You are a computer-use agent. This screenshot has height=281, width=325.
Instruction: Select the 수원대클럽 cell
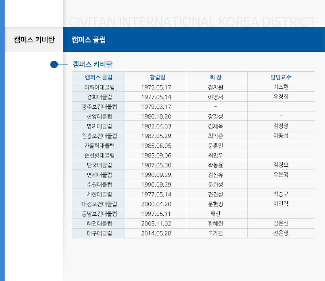click(x=99, y=184)
